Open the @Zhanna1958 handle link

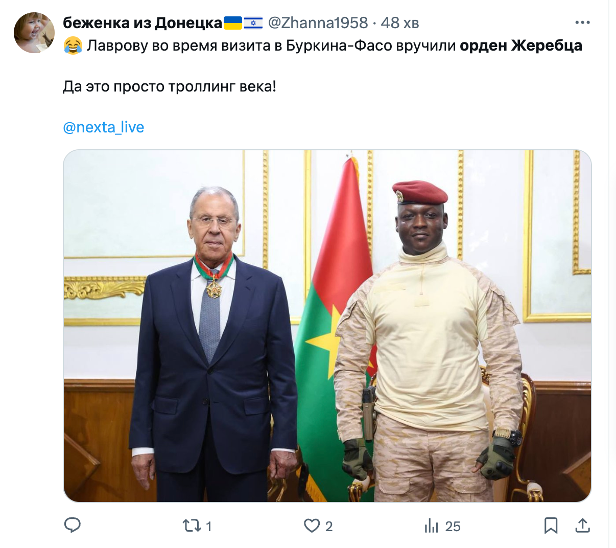coord(318,23)
